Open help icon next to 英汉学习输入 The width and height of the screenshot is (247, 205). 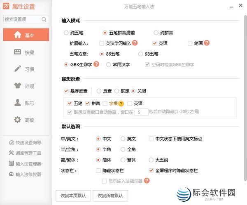(x=135, y=43)
